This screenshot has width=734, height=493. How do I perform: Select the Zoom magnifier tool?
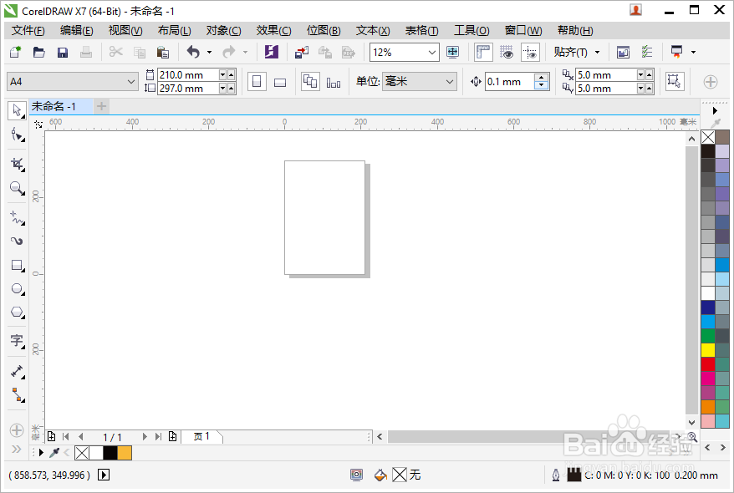pos(18,188)
